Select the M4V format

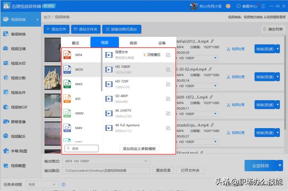click(x=81, y=128)
